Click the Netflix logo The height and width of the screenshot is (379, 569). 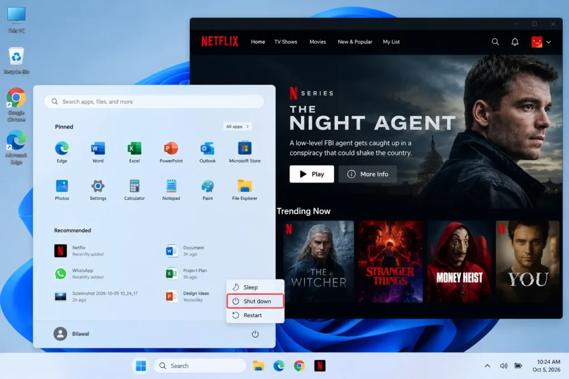click(x=220, y=41)
